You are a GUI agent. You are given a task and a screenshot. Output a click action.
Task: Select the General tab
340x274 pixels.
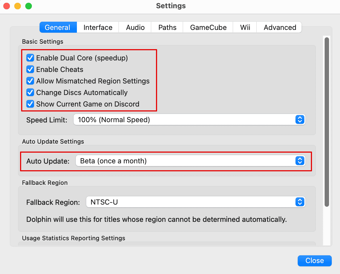point(57,27)
